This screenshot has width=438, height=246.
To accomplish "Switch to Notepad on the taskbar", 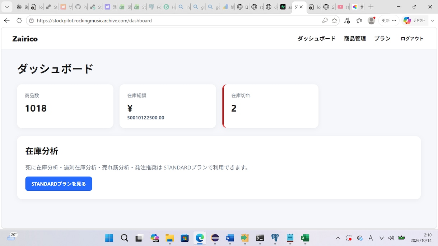I will tap(290, 238).
